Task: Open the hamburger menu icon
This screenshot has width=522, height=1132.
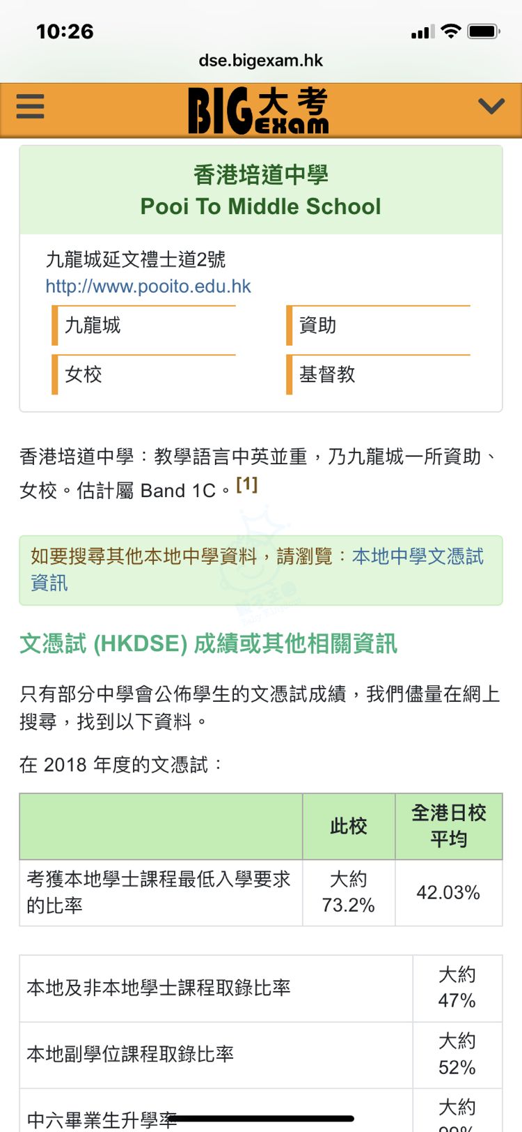Action: point(30,107)
